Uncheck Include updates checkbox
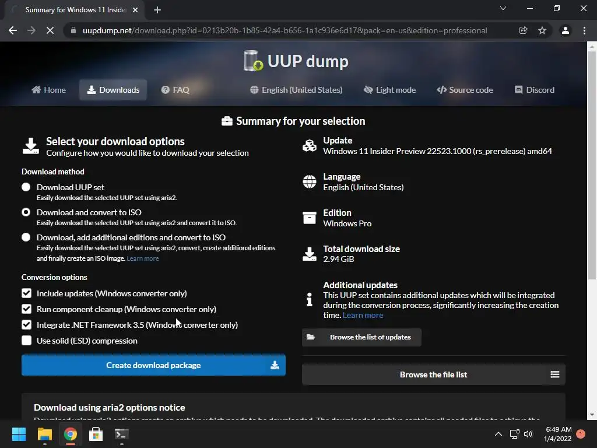Viewport: 597px width, 448px height. coord(26,293)
